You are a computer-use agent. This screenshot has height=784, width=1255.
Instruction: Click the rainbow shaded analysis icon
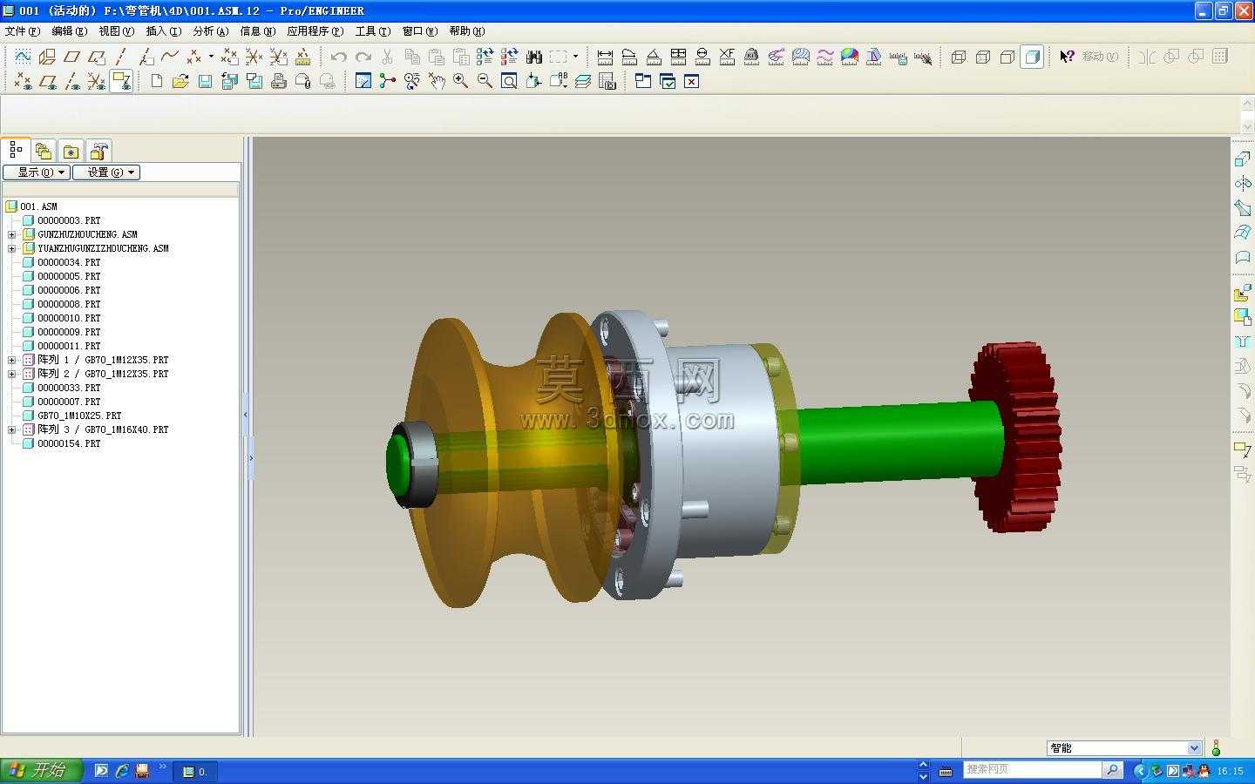click(850, 57)
